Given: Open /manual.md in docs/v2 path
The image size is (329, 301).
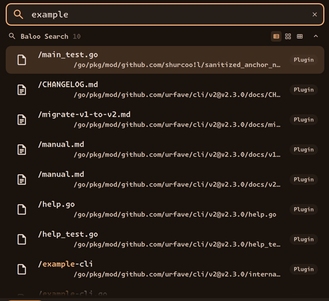Looking at the screenshot, I should pos(165,180).
